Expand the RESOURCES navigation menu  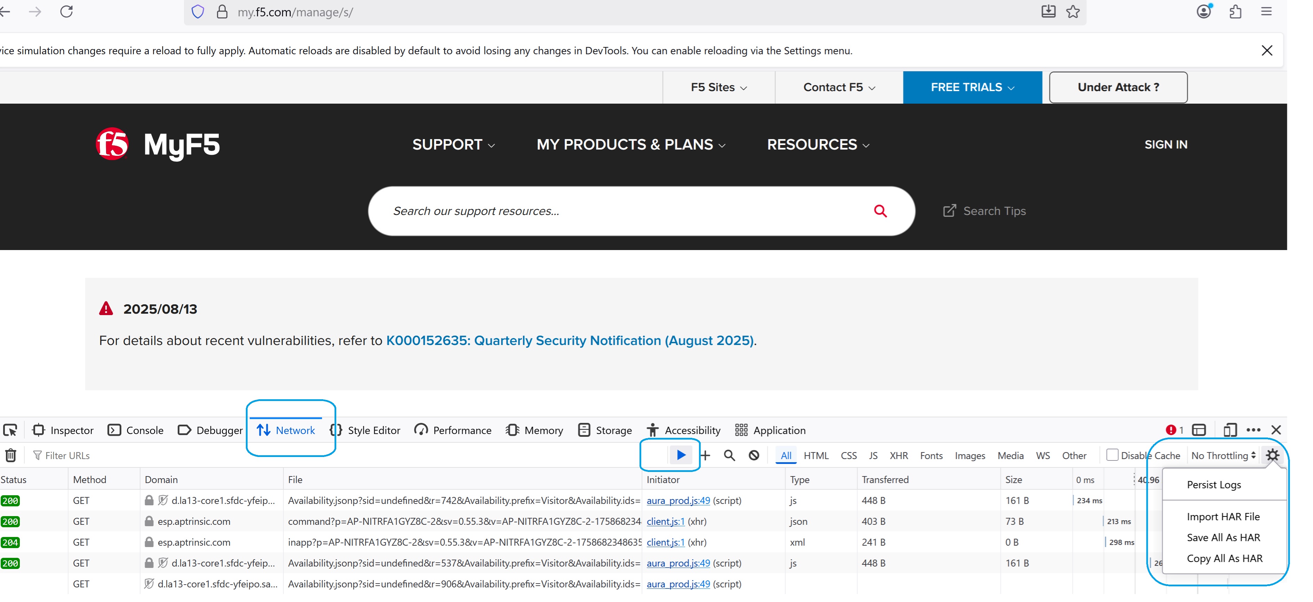coord(818,145)
